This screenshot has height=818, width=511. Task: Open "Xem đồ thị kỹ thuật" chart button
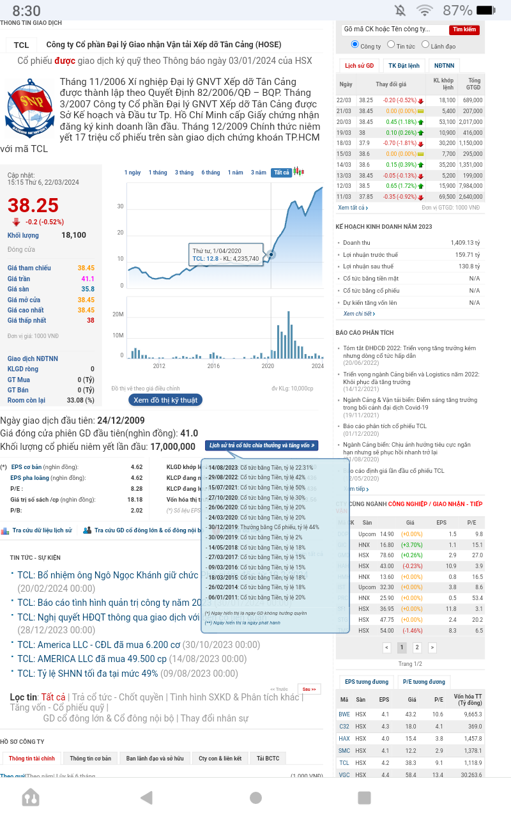point(165,400)
